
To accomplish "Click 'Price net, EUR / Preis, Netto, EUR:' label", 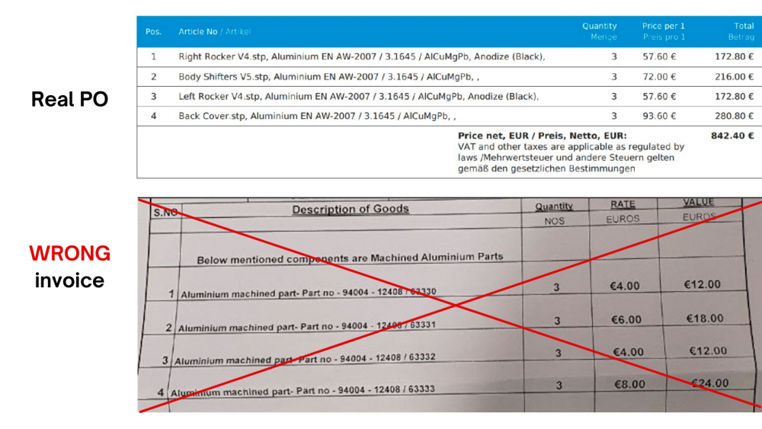I will (x=543, y=136).
